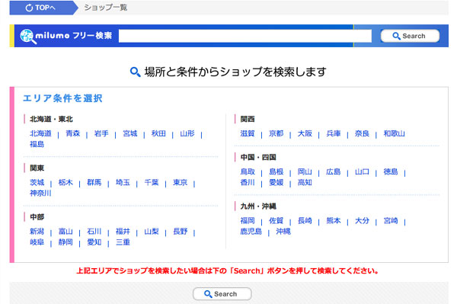457x304 pixels.
Task: Click the Search button in blue bar
Action: tap(410, 36)
